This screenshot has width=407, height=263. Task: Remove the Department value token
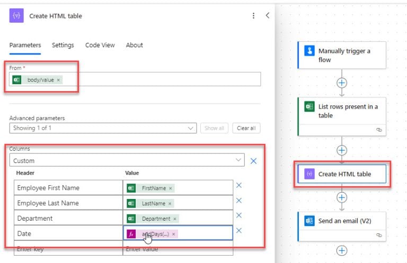point(175,219)
